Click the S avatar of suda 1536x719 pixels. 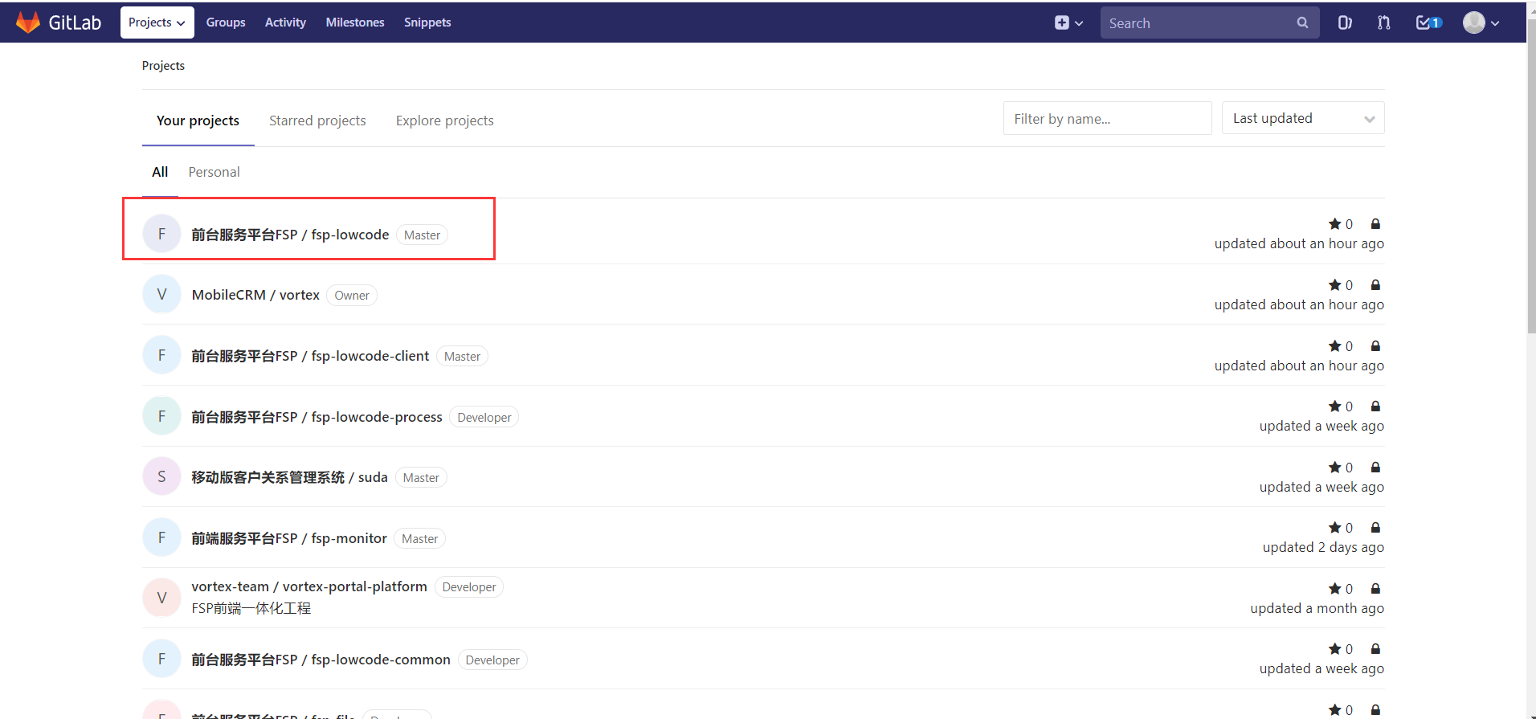161,476
